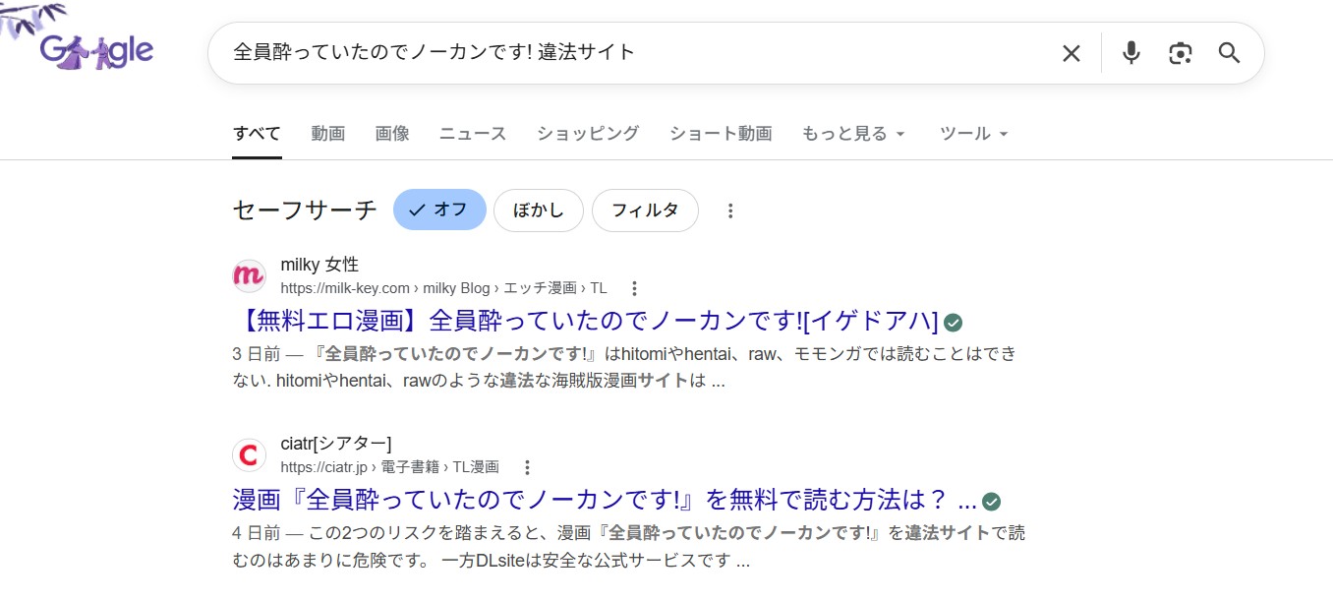Expand the ツール dropdown
This screenshot has width=1333, height=602.
click(x=974, y=134)
